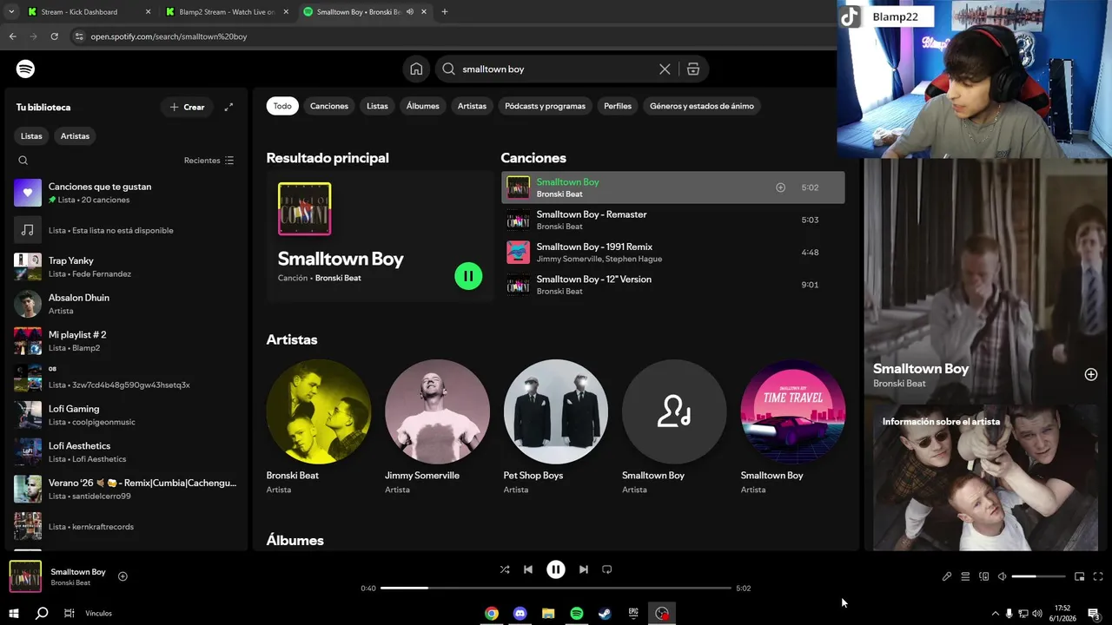The width and height of the screenshot is (1112, 625).
Task: Open the Trap Yanky playlist
Action: [126, 266]
